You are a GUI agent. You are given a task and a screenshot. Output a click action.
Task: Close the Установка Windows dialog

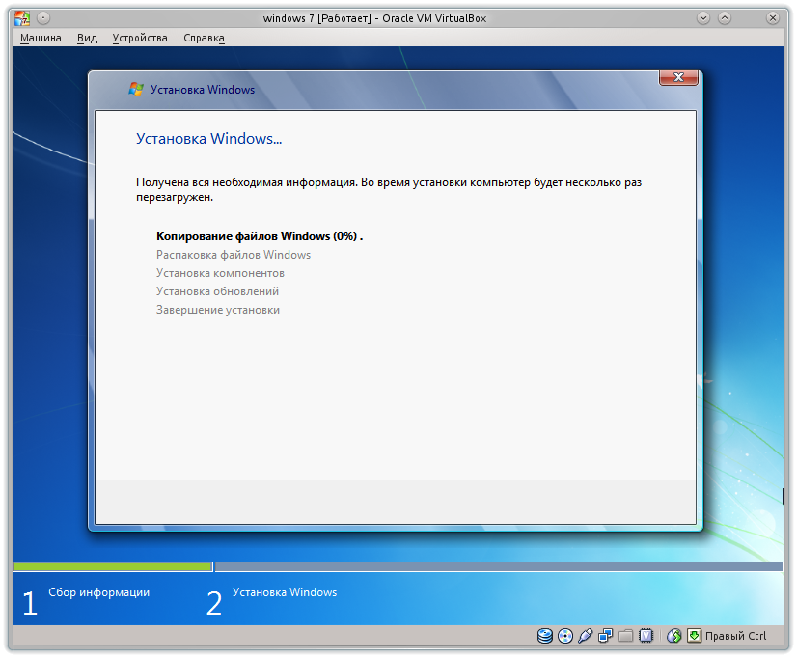click(678, 78)
